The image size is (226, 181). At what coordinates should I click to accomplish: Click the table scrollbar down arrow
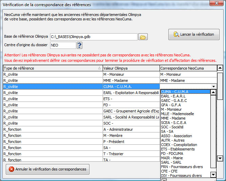pyautogui.click(x=220, y=158)
